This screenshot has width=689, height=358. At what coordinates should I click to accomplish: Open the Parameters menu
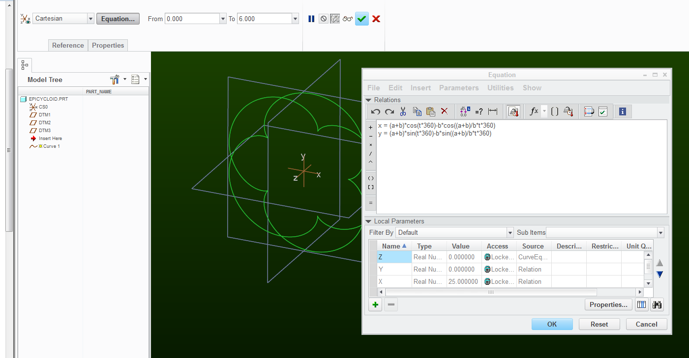pos(459,88)
